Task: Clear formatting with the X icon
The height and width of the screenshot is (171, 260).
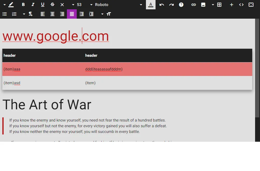Action: [62, 5]
